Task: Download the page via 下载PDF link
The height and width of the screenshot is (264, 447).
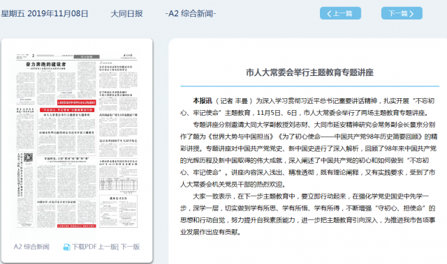Action: pos(85,247)
